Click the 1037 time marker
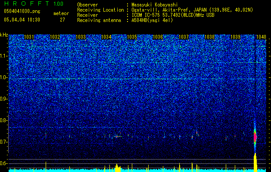The width and height of the screenshot is (271, 172). pos(184,37)
